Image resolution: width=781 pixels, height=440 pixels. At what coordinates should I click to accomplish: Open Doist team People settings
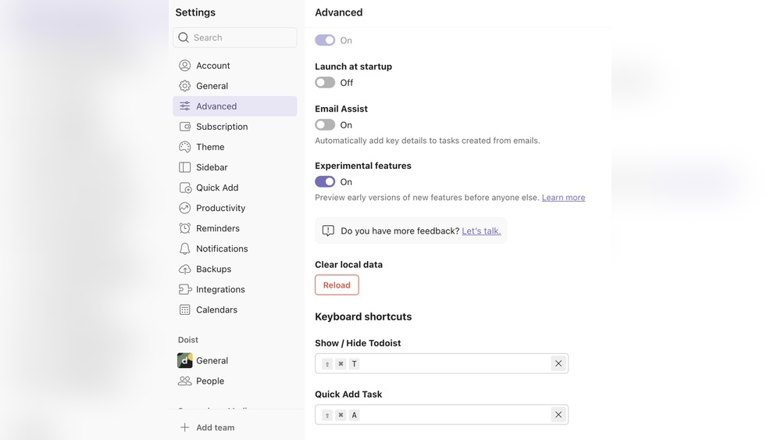point(235,381)
